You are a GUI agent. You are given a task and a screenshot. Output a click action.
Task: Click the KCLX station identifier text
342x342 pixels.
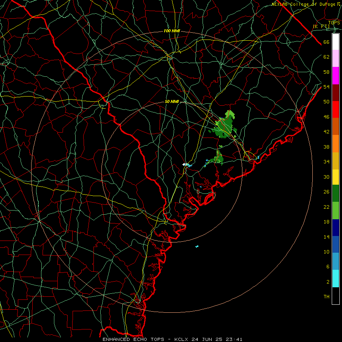182,339
